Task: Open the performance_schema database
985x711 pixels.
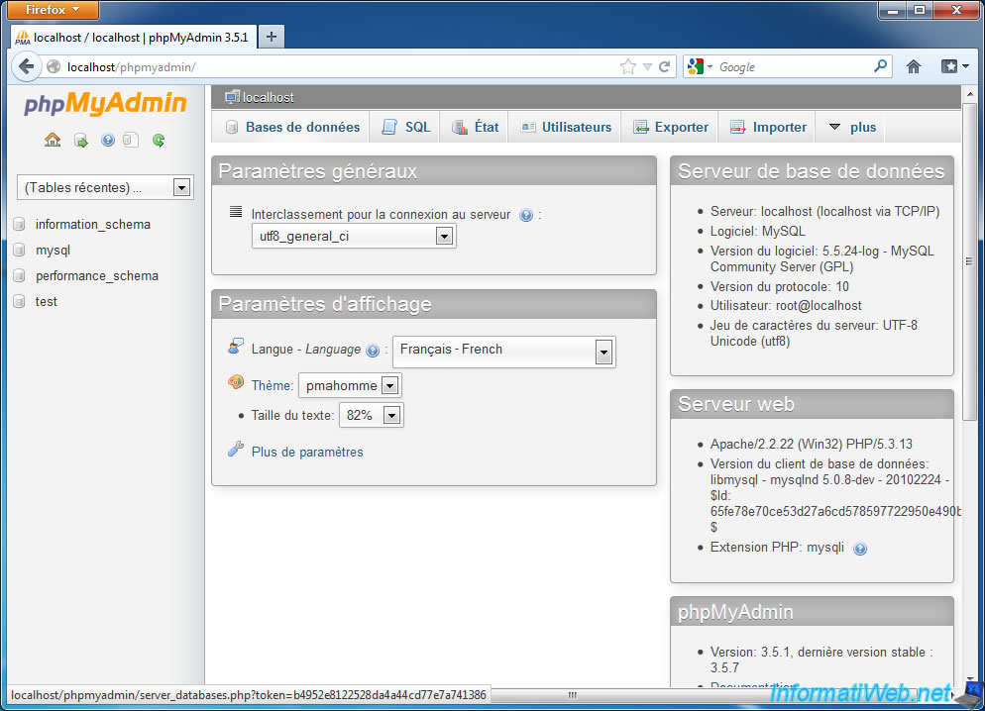Action: coord(99,275)
